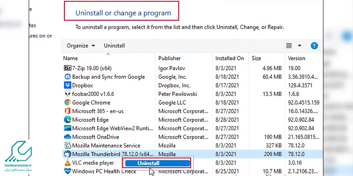Click the VLC media player cone icon

[x=68, y=162]
